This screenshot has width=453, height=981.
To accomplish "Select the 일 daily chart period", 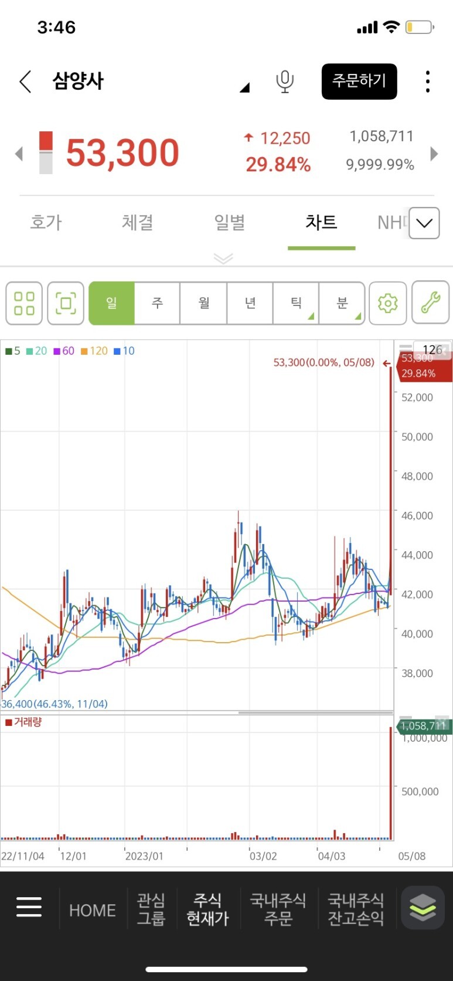I will click(x=111, y=303).
